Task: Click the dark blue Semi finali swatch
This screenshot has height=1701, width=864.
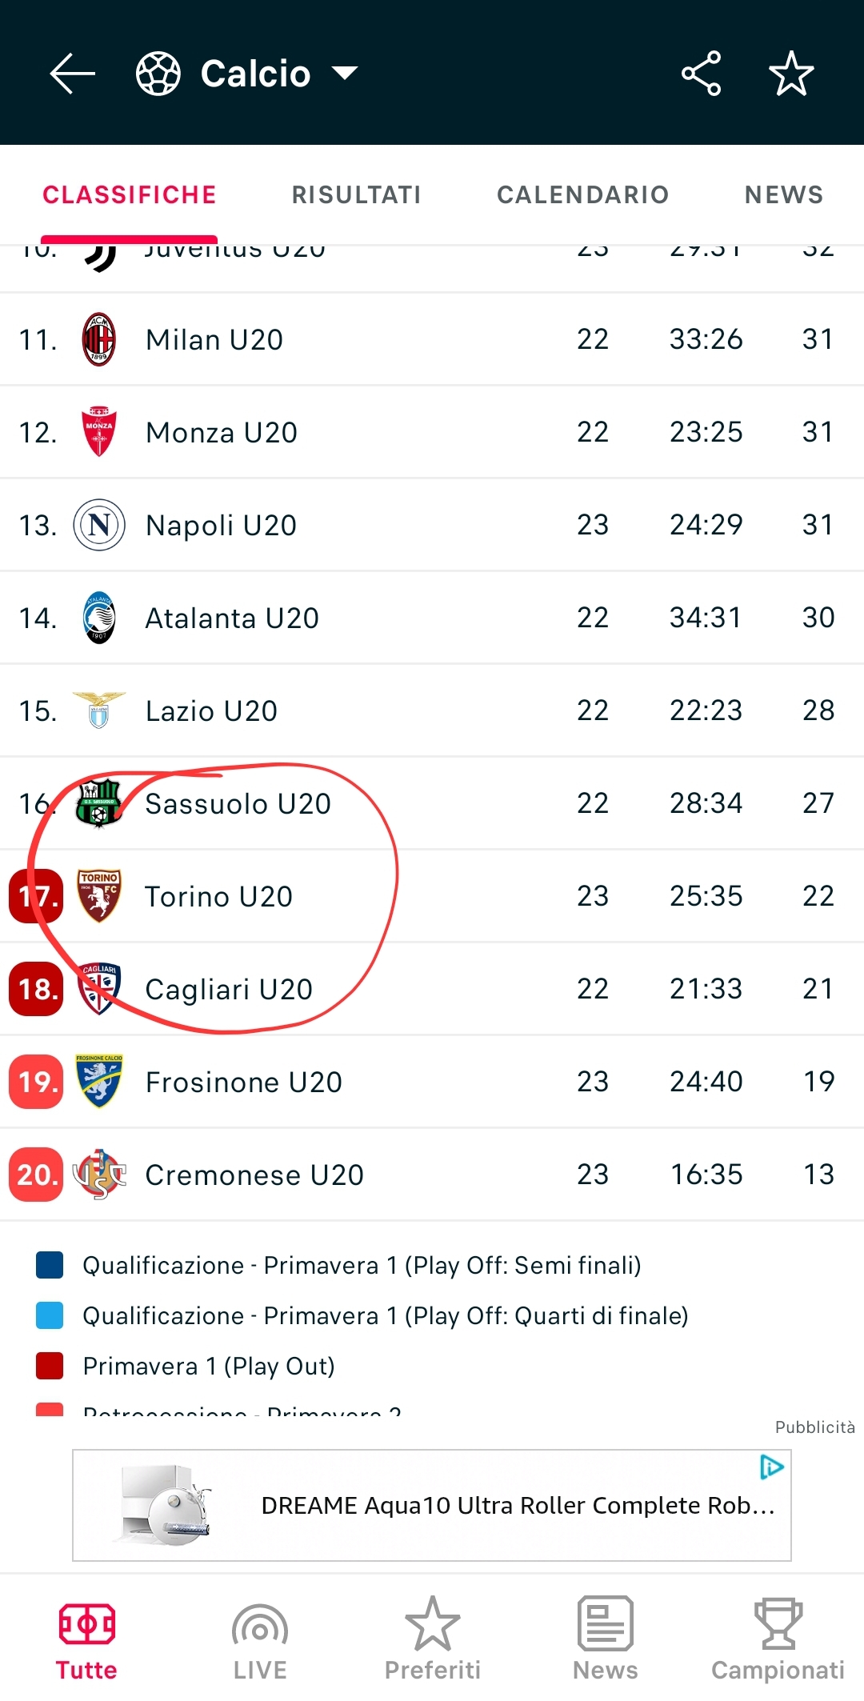Action: [x=50, y=1265]
